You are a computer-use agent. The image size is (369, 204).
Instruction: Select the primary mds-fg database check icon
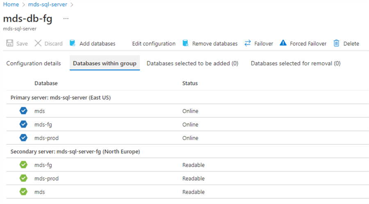tap(23, 124)
